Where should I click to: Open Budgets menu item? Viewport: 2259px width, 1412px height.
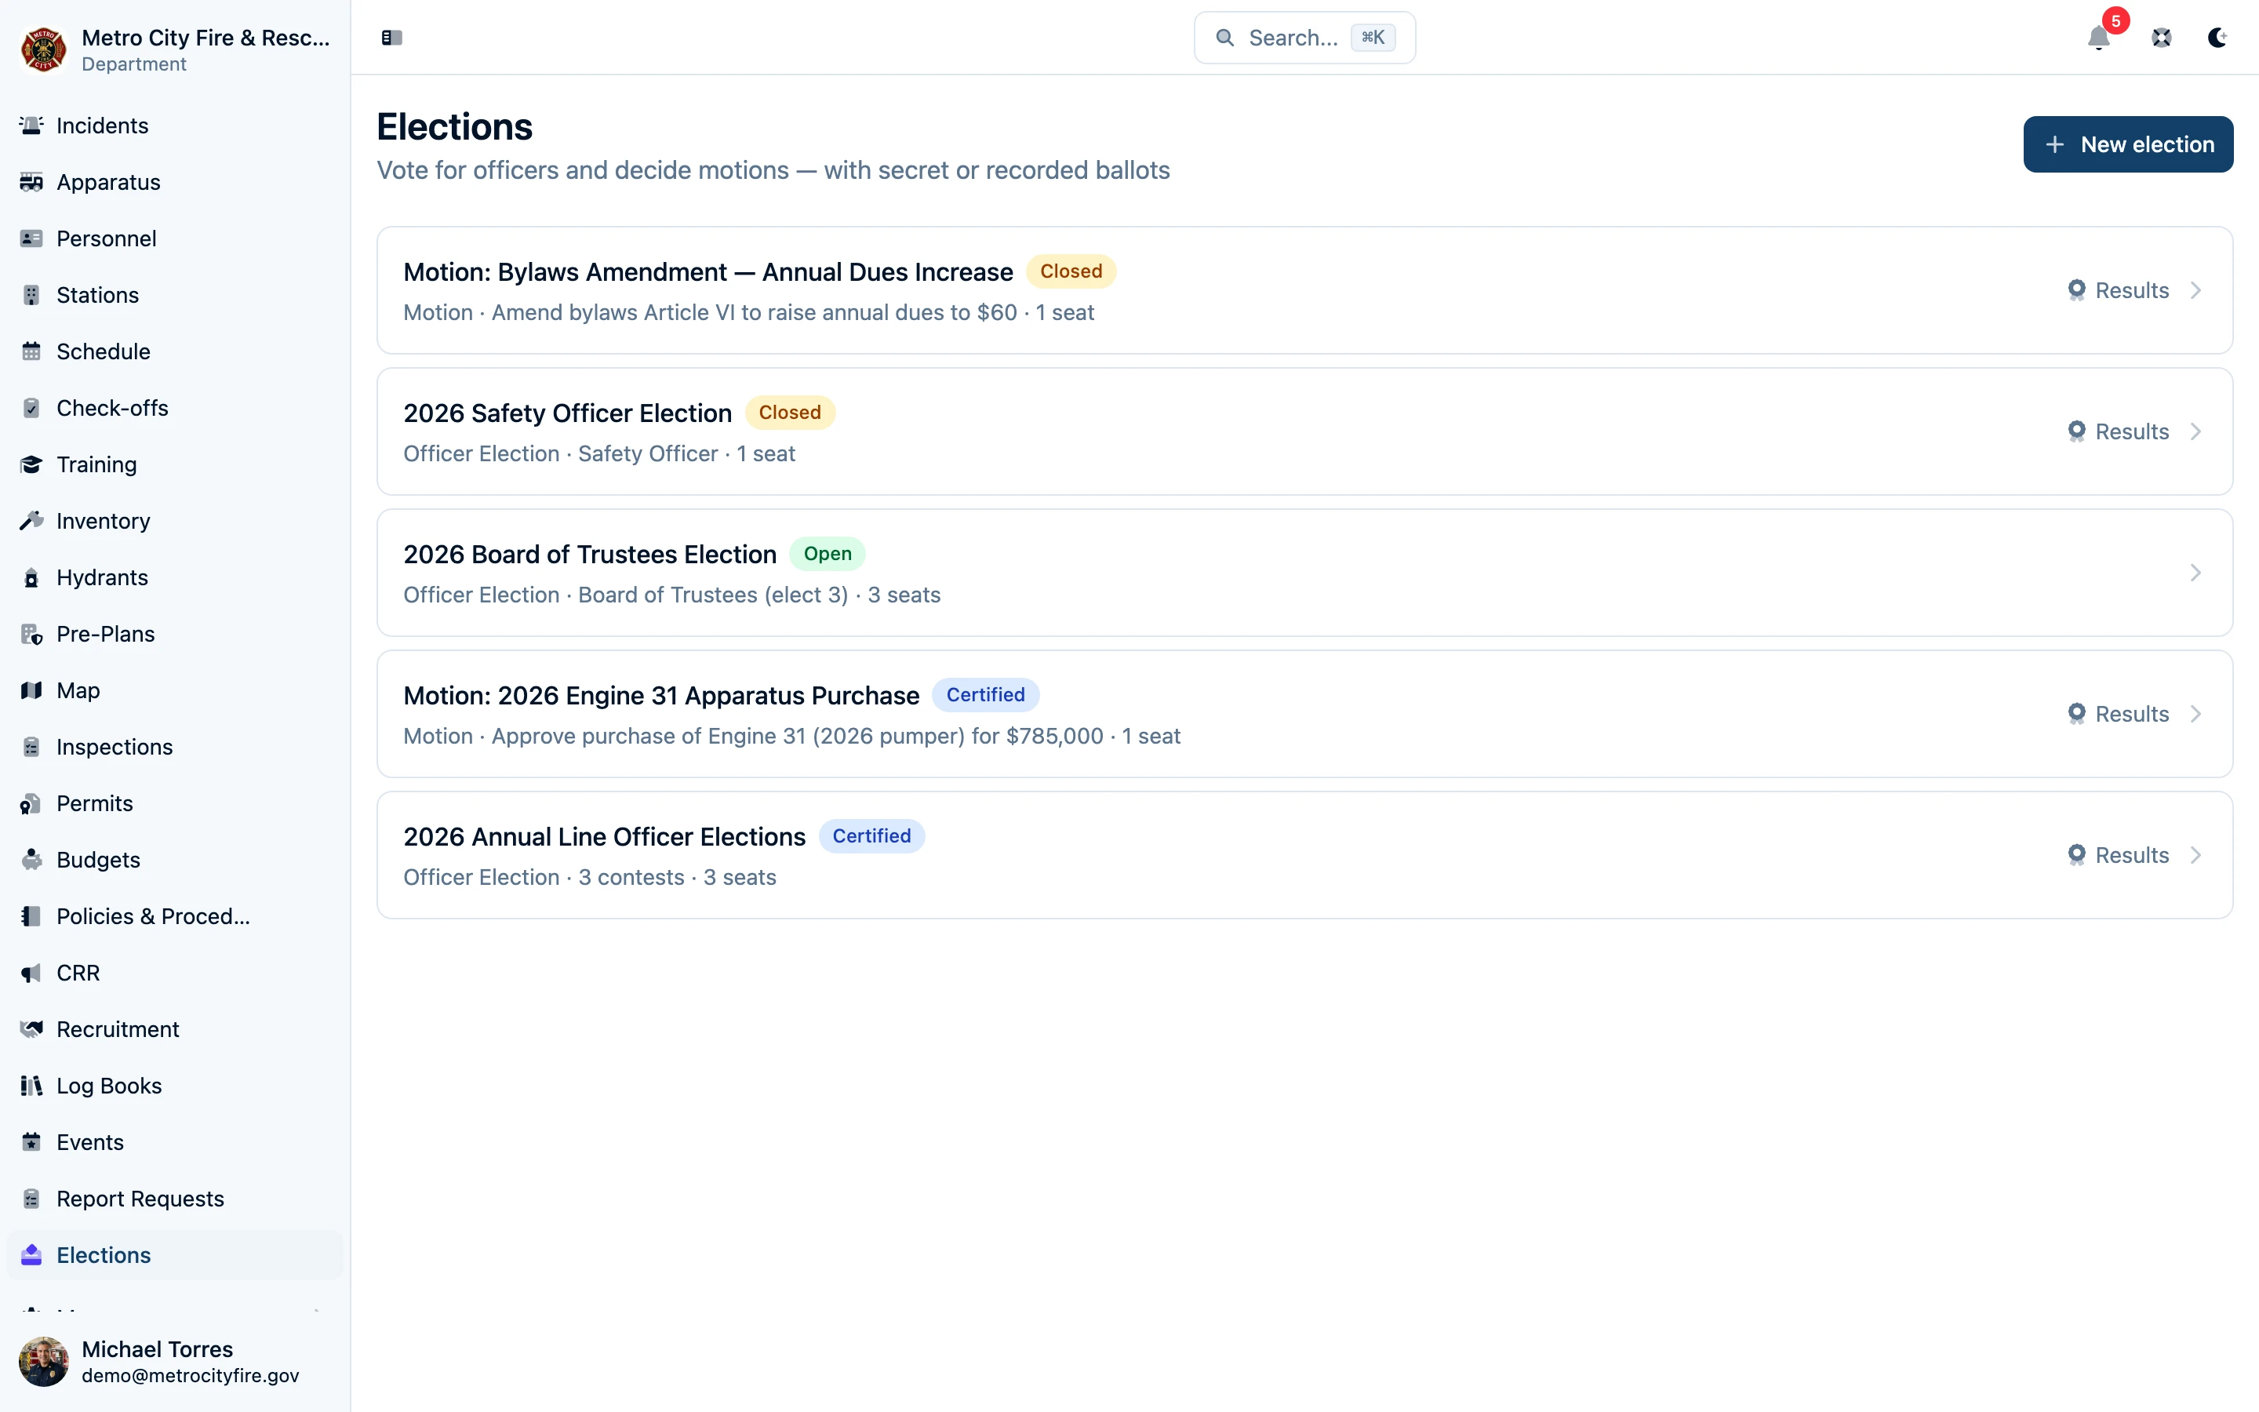[176, 860]
